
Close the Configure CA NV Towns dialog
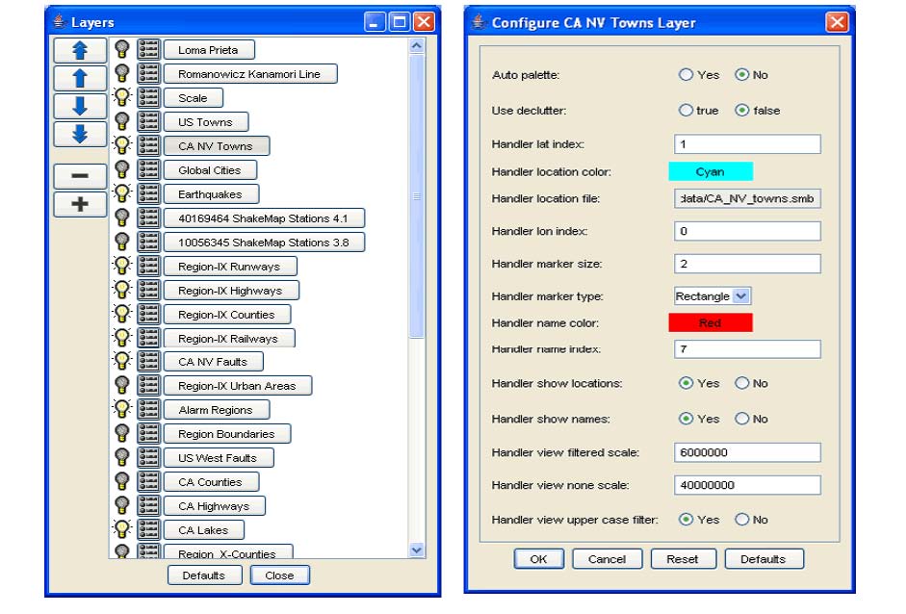pyautogui.click(x=837, y=22)
